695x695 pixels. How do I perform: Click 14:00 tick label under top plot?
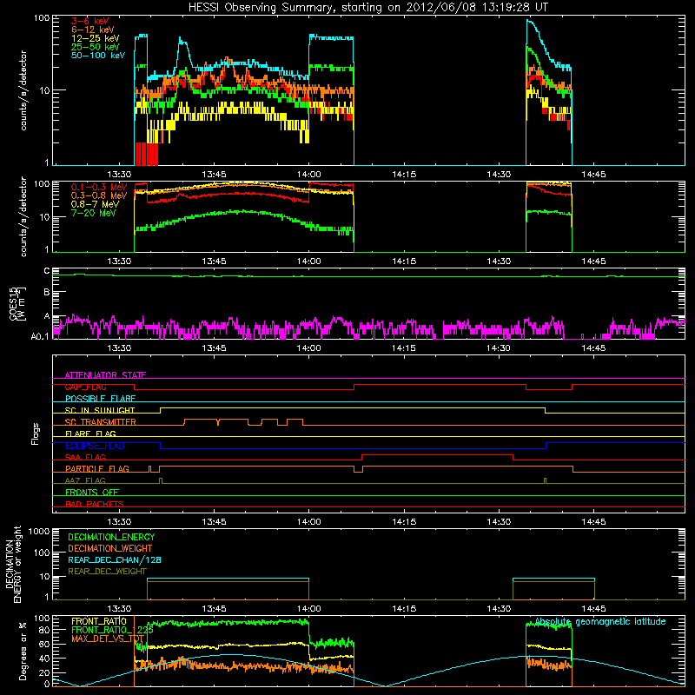pos(309,175)
